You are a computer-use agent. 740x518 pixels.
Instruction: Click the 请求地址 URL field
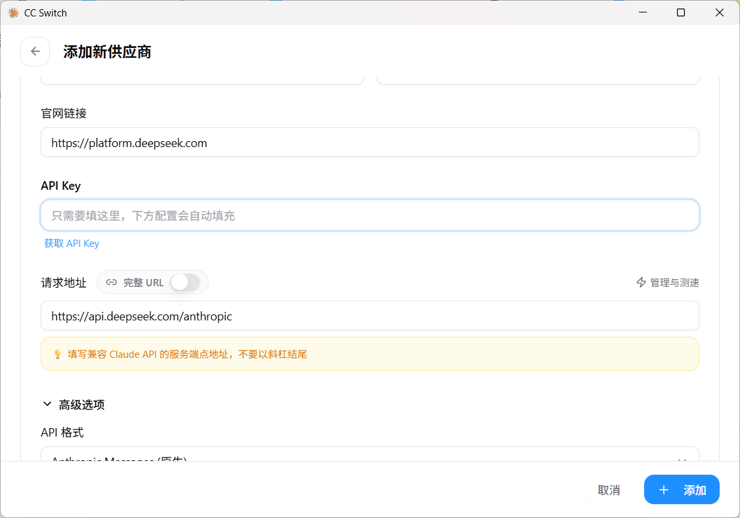[370, 316]
